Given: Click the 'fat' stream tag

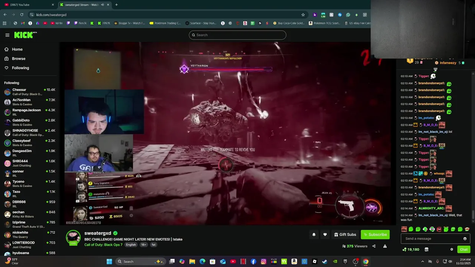Looking at the screenshot, I should click(x=153, y=245).
